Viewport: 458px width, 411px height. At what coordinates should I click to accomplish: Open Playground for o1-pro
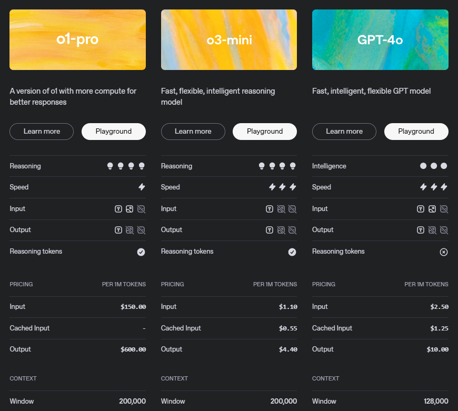[x=114, y=132]
